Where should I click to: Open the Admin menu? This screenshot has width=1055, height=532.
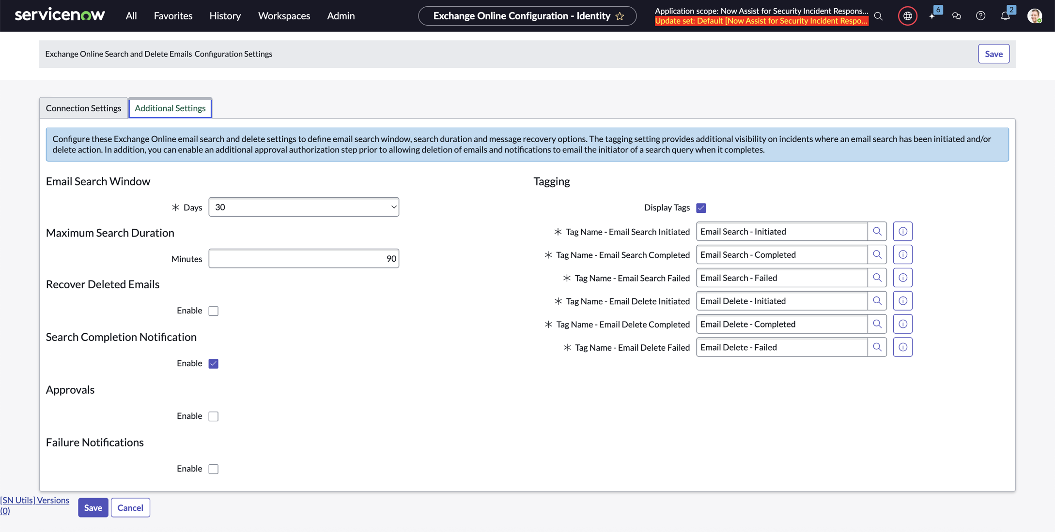(x=341, y=16)
